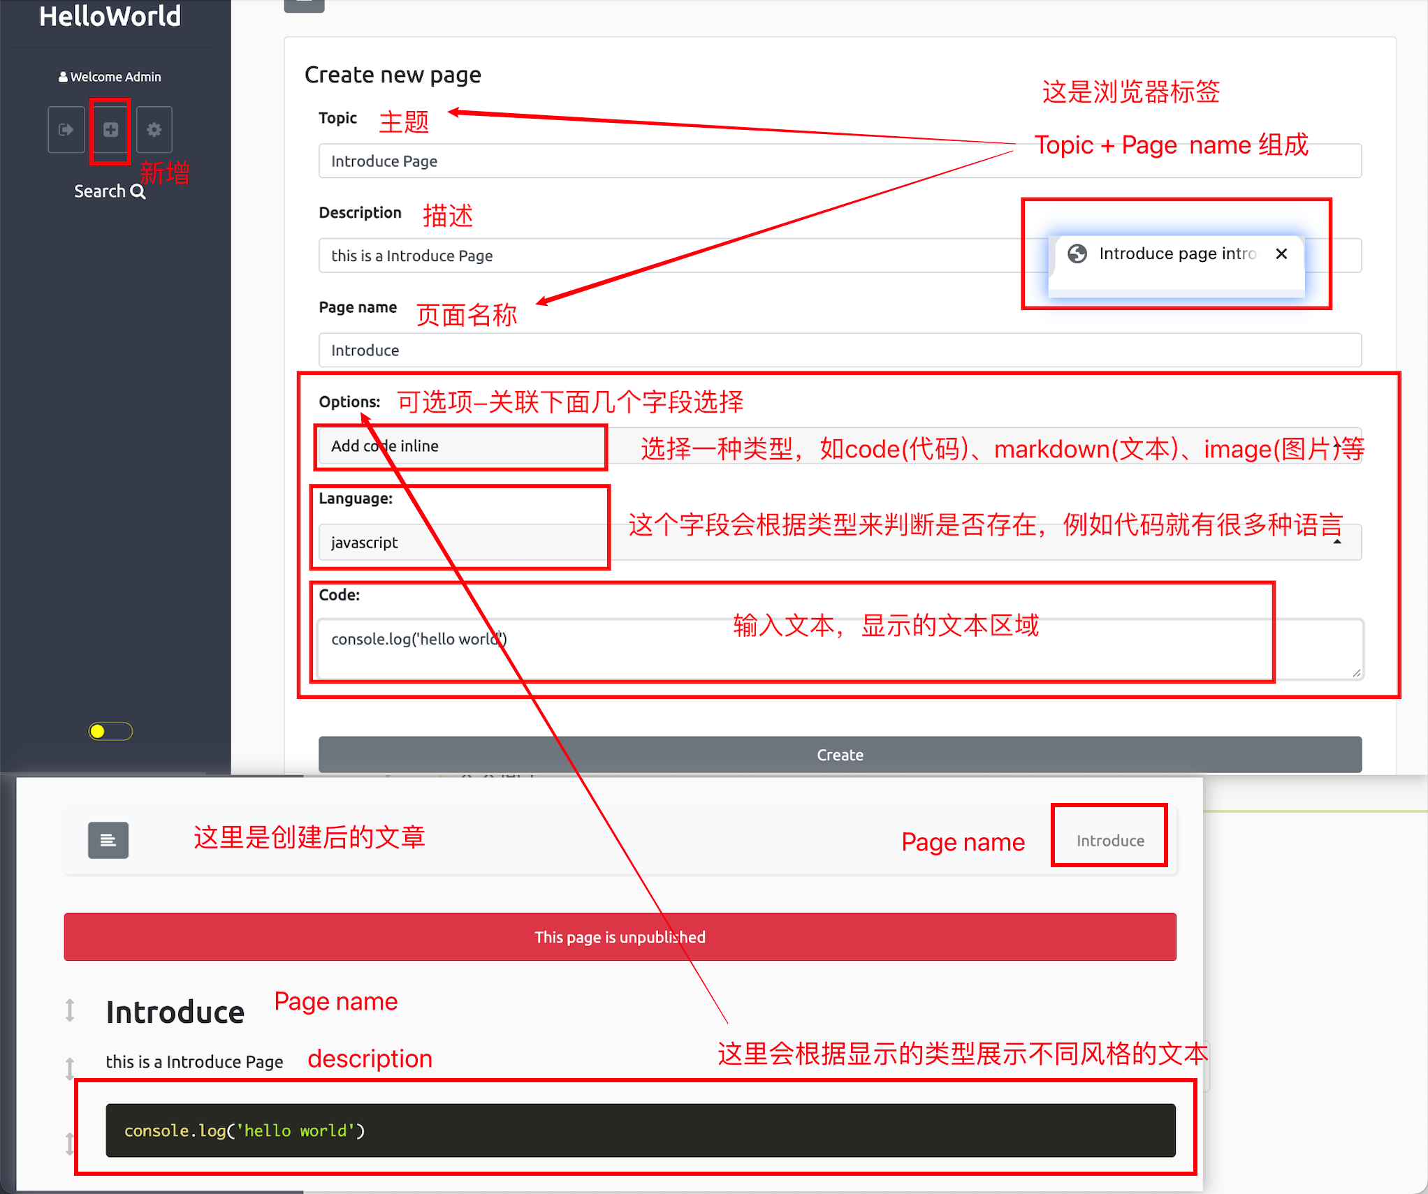The height and width of the screenshot is (1194, 1428).
Task: Click the reorder handle beside the code block
Action: click(x=69, y=1143)
